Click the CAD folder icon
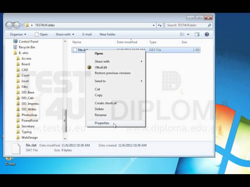This screenshot has width=250, height=187. click(x=18, y=70)
